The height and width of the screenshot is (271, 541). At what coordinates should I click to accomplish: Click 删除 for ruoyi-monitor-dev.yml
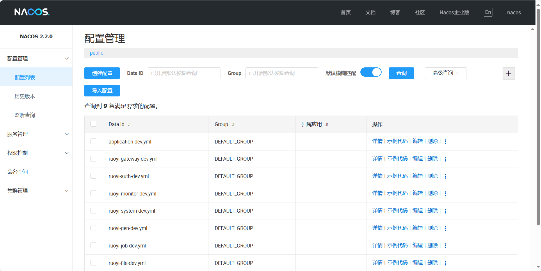click(433, 193)
